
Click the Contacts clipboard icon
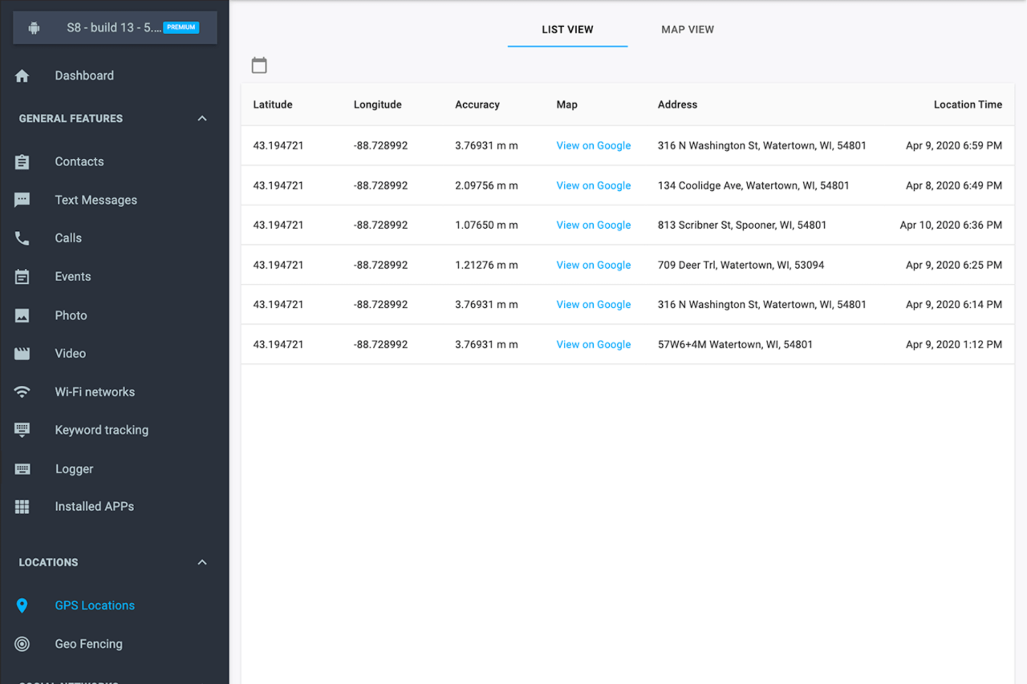[x=22, y=161]
